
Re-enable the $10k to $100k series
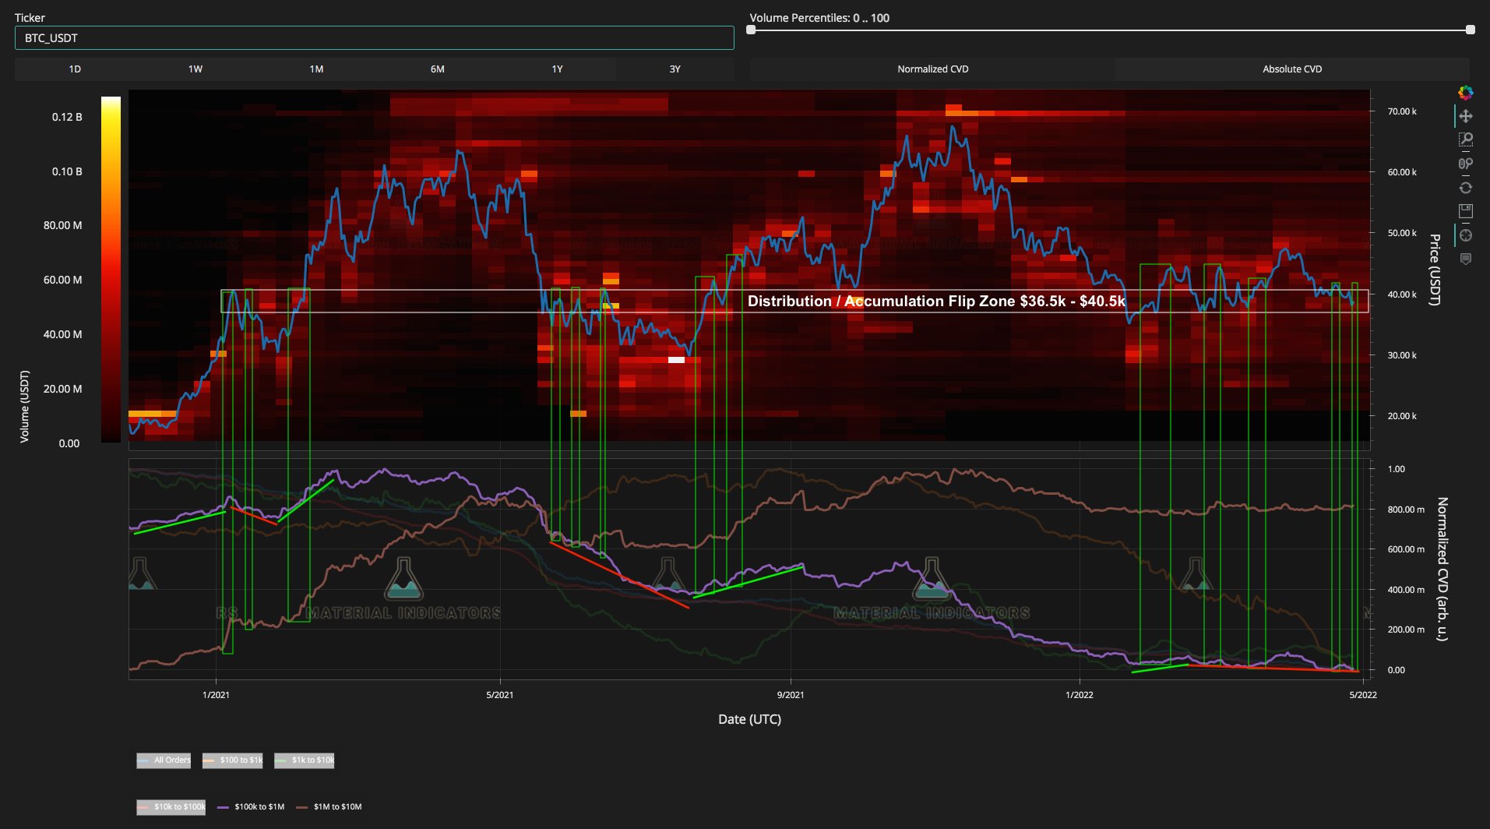tap(171, 807)
